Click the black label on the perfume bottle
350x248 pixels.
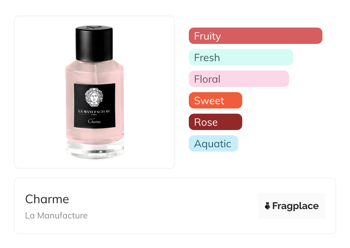click(94, 106)
